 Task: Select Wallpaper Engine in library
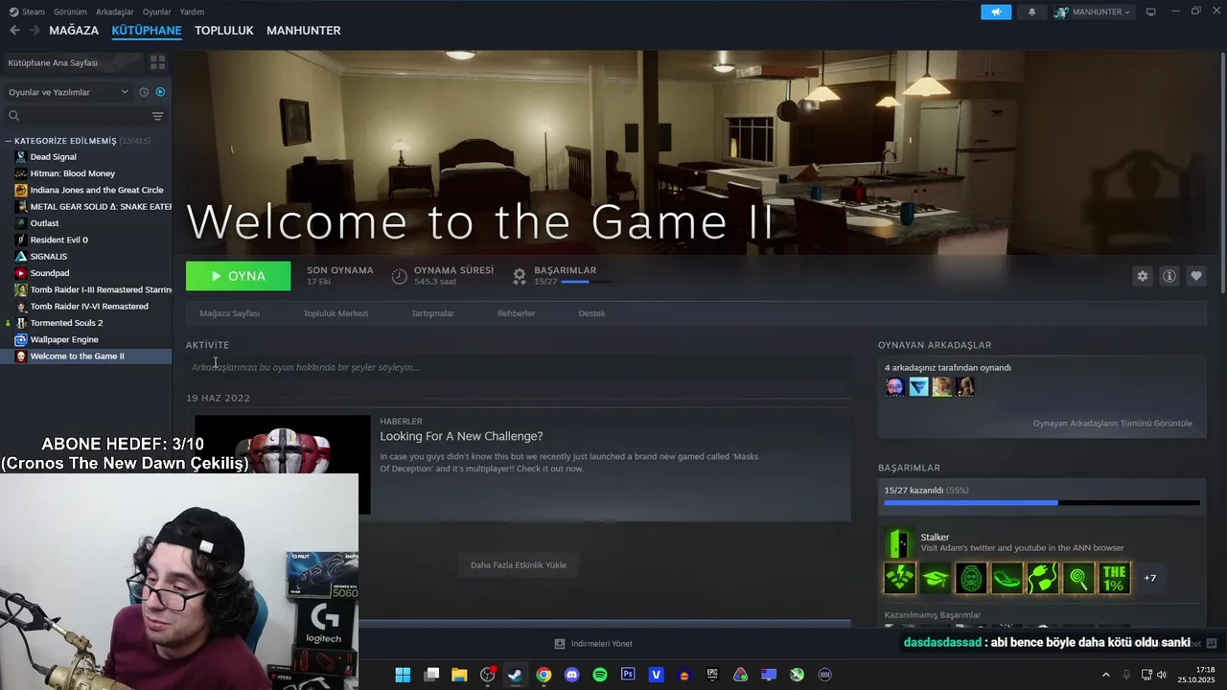[x=64, y=339]
